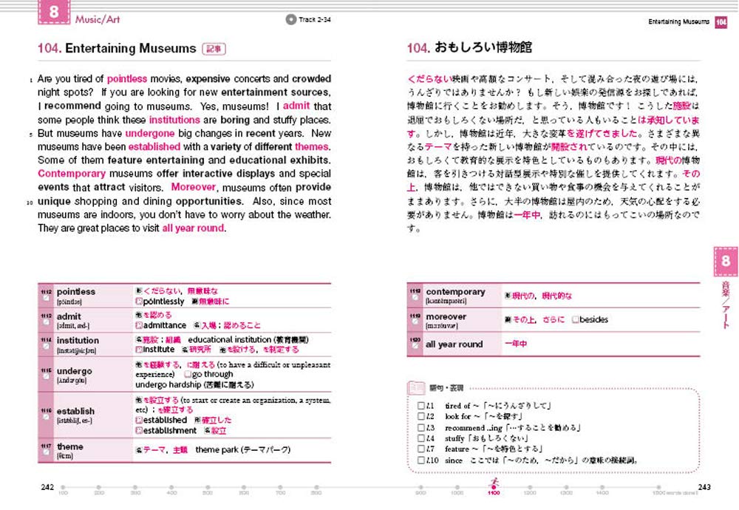Click vocabulary headword moreover
Image resolution: width=739 pixels, height=510 pixels.
tap(446, 317)
